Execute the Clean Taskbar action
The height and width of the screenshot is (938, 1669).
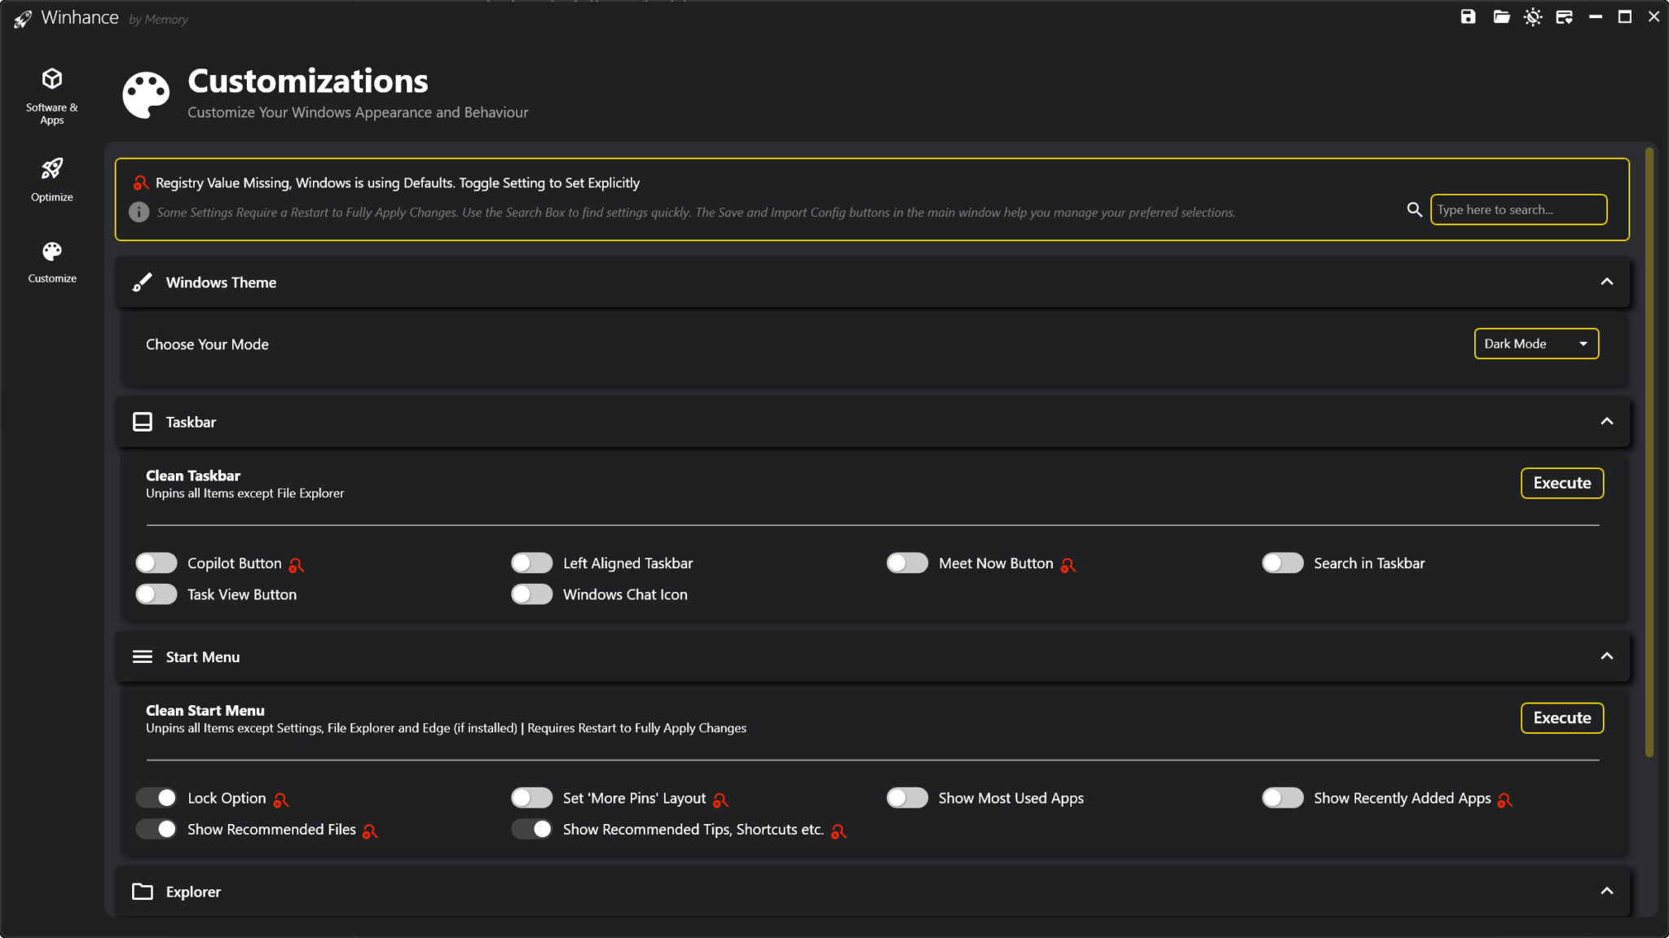tap(1561, 483)
